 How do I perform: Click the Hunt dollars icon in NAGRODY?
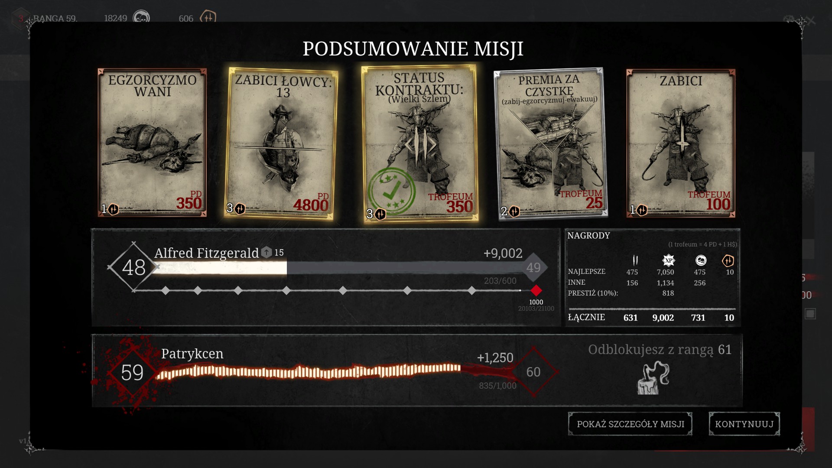pos(701,260)
